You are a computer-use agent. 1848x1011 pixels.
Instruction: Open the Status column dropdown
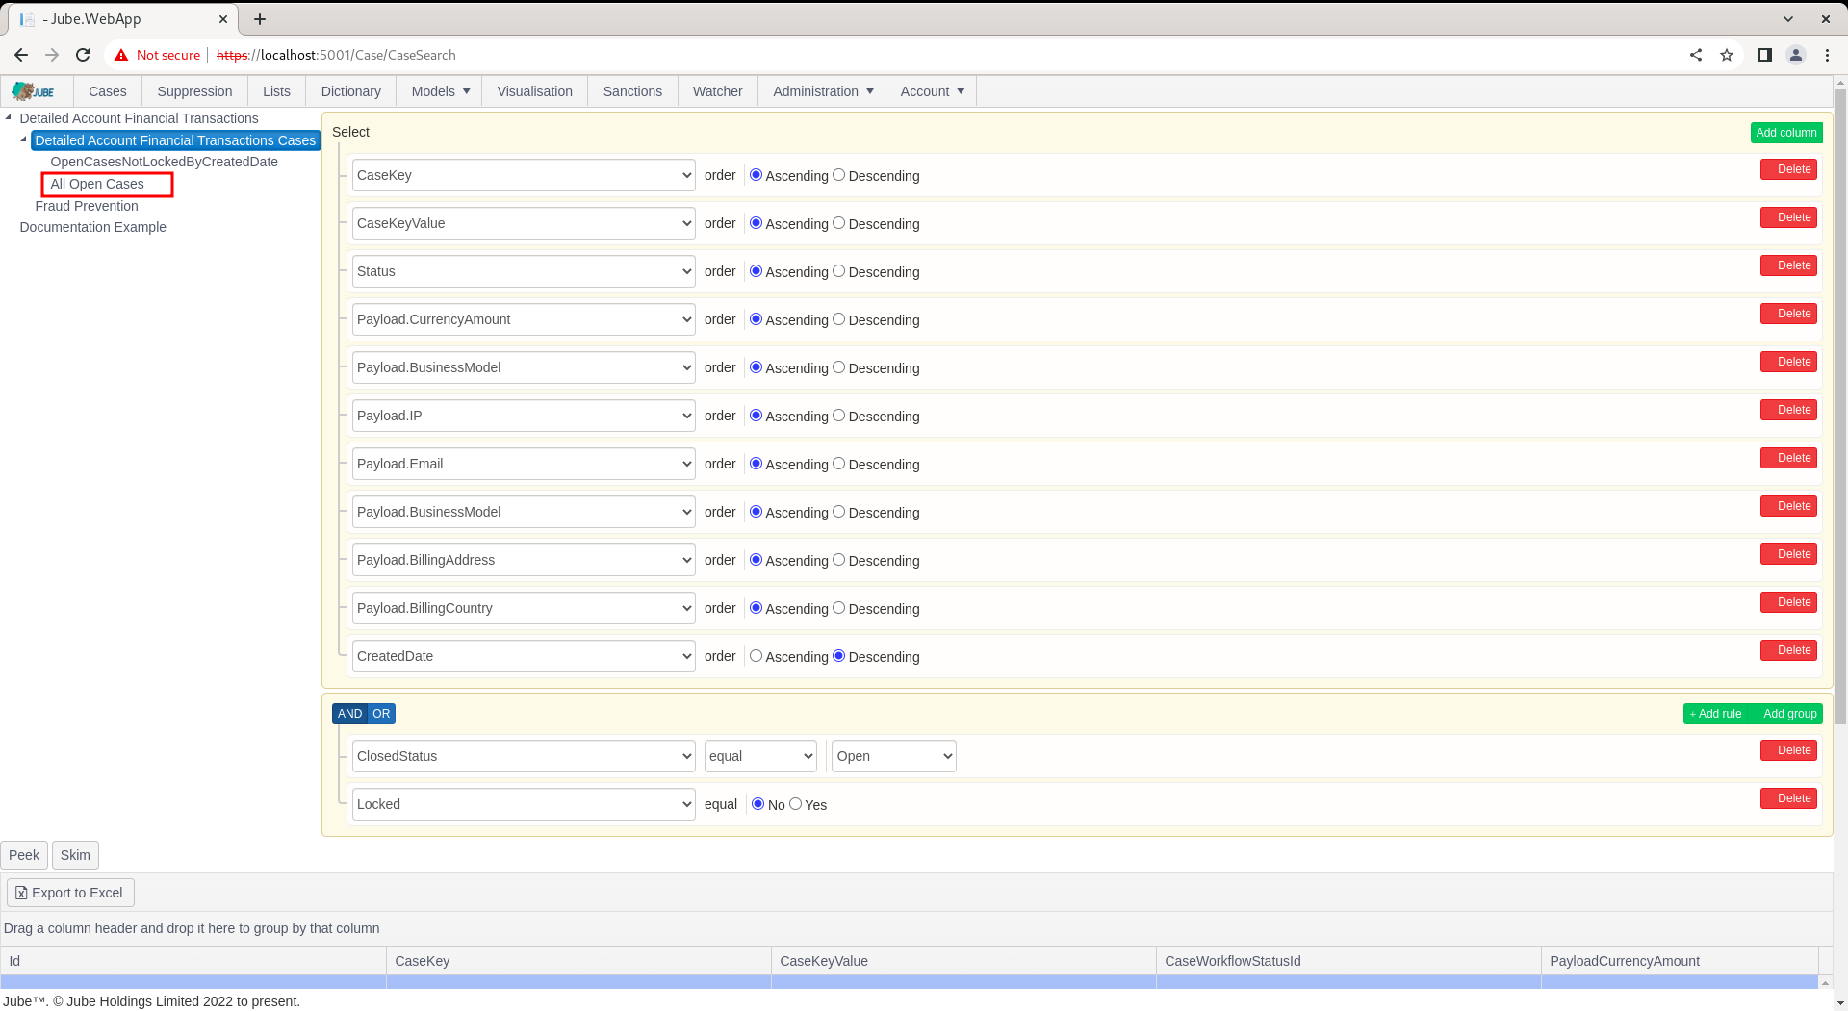pos(524,271)
